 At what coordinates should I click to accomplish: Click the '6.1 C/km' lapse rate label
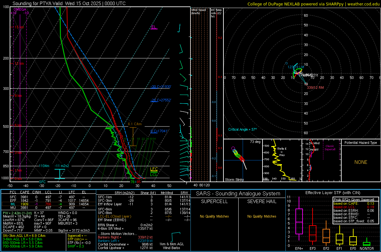(x=135, y=124)
